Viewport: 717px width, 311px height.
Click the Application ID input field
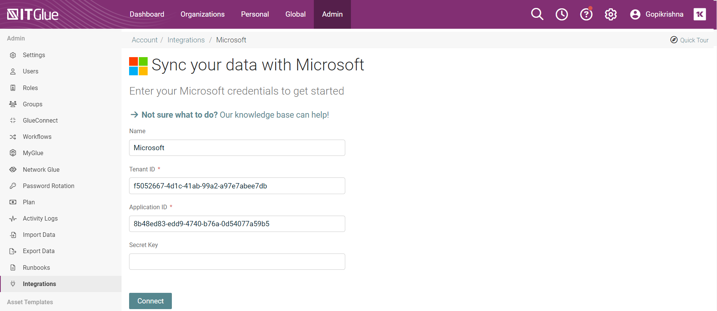237,224
